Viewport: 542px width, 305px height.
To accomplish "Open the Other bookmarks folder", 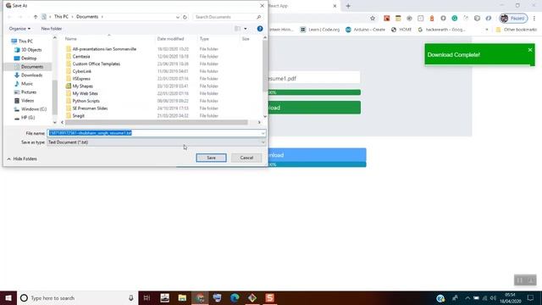I will click(x=516, y=30).
